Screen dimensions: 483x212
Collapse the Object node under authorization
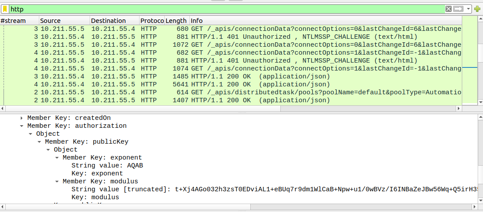pyautogui.click(x=30, y=134)
